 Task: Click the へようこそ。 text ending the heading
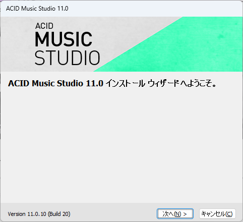[x=198, y=83]
